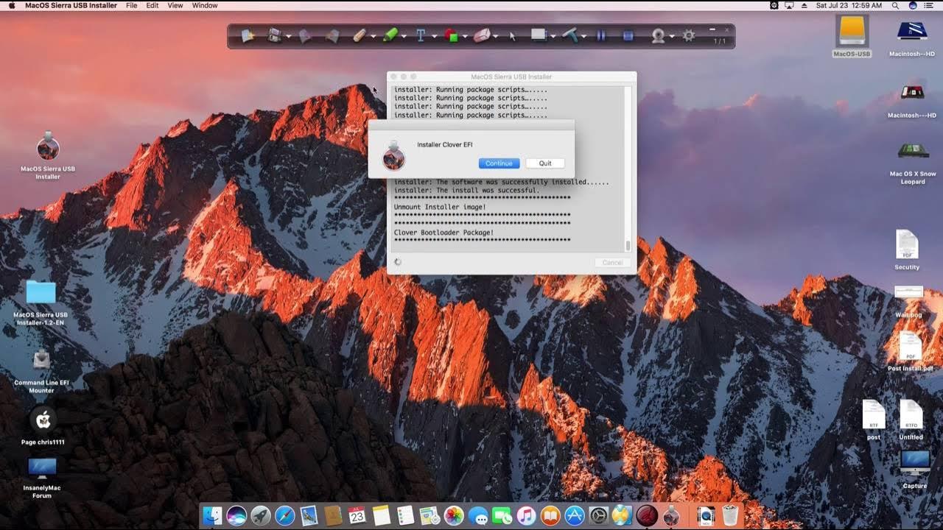Open iTunes from the Dock
The image size is (943, 530).
point(526,515)
